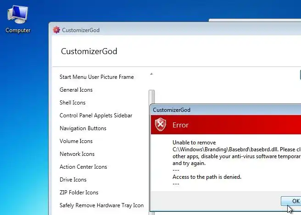Viewport: 301px width, 215px height.
Task: Click the large CustomizerGod heading
Action: click(x=89, y=51)
